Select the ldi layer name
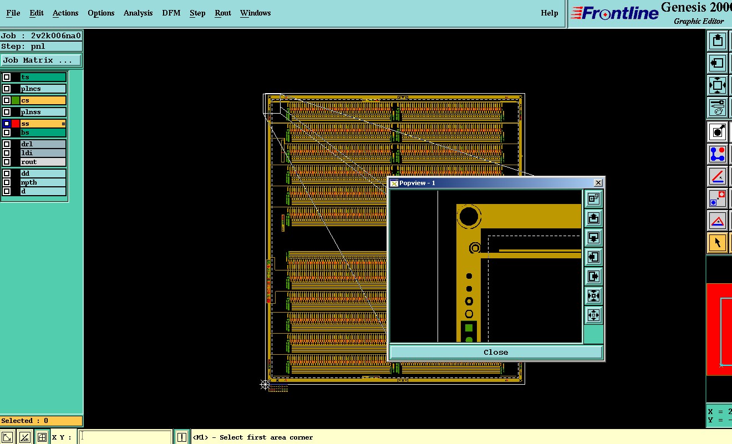 pyautogui.click(x=43, y=153)
